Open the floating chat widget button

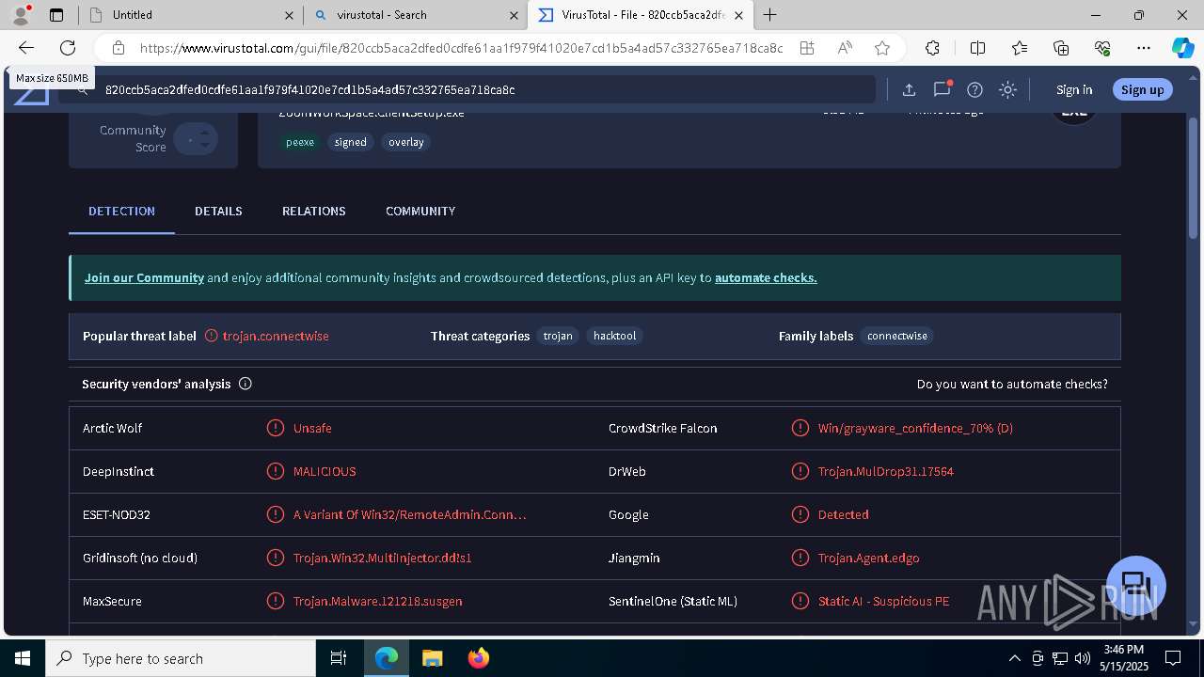pos(1136,584)
